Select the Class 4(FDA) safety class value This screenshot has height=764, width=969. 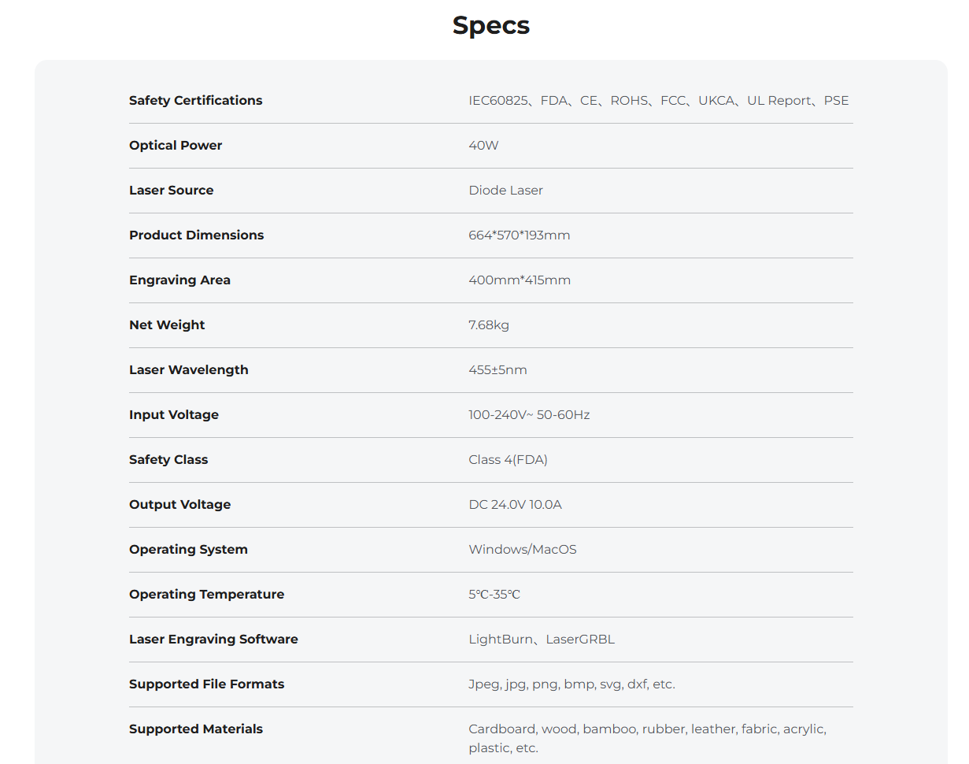pos(508,459)
